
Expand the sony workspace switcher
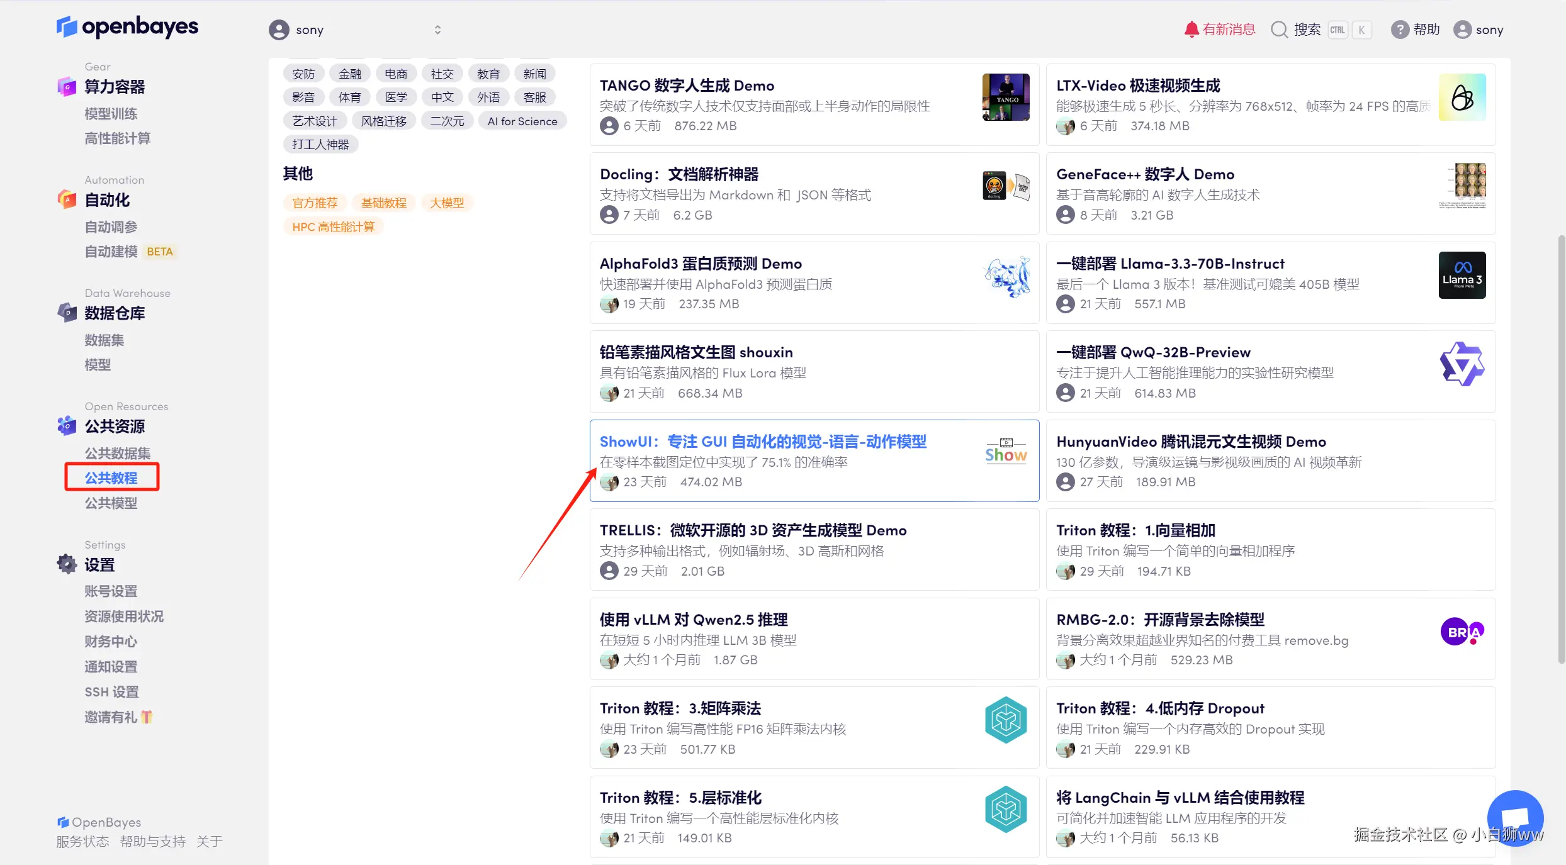coord(437,30)
